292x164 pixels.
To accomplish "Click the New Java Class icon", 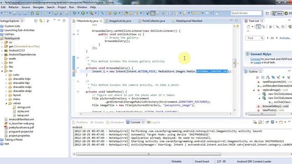I will click(x=115, y=13).
